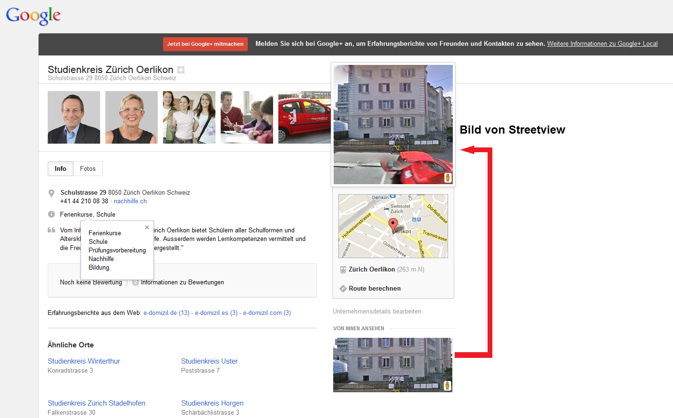Click the quotation marks icon before description
The width and height of the screenshot is (673, 418).
(x=51, y=230)
